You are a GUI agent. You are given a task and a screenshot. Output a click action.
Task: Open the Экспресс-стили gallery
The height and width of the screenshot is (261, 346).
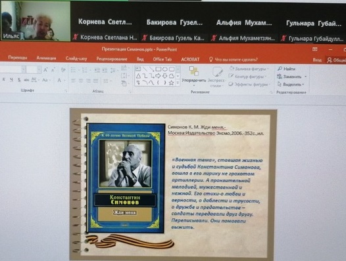[216, 77]
